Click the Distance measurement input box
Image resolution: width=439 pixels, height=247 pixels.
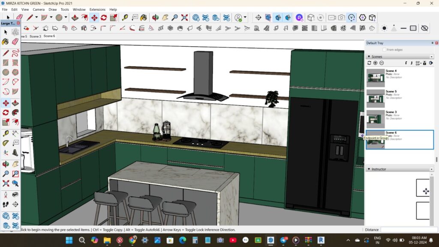pyautogui.click(x=409, y=230)
